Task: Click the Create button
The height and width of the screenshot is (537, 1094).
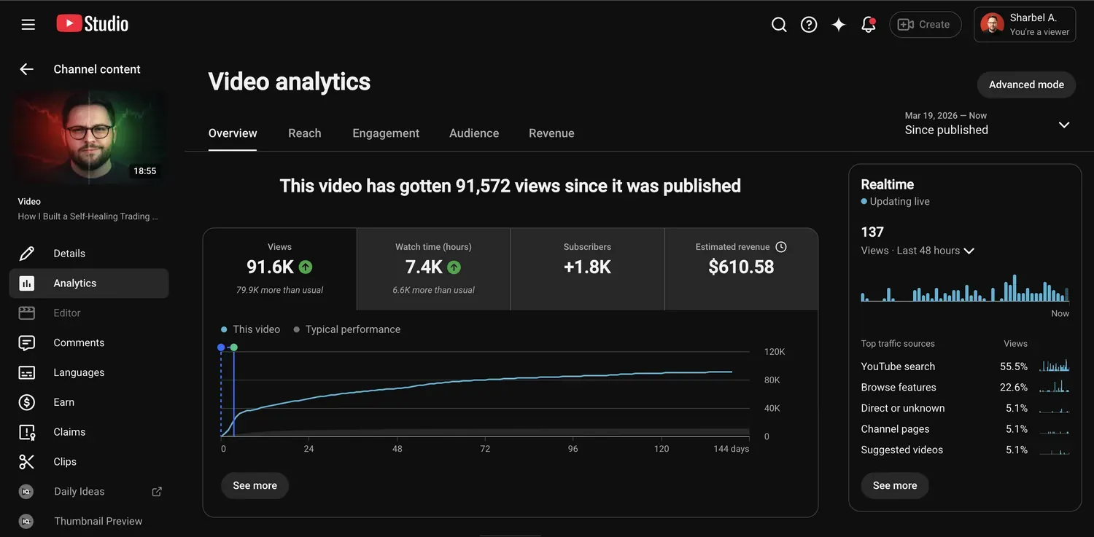Action: coord(925,25)
